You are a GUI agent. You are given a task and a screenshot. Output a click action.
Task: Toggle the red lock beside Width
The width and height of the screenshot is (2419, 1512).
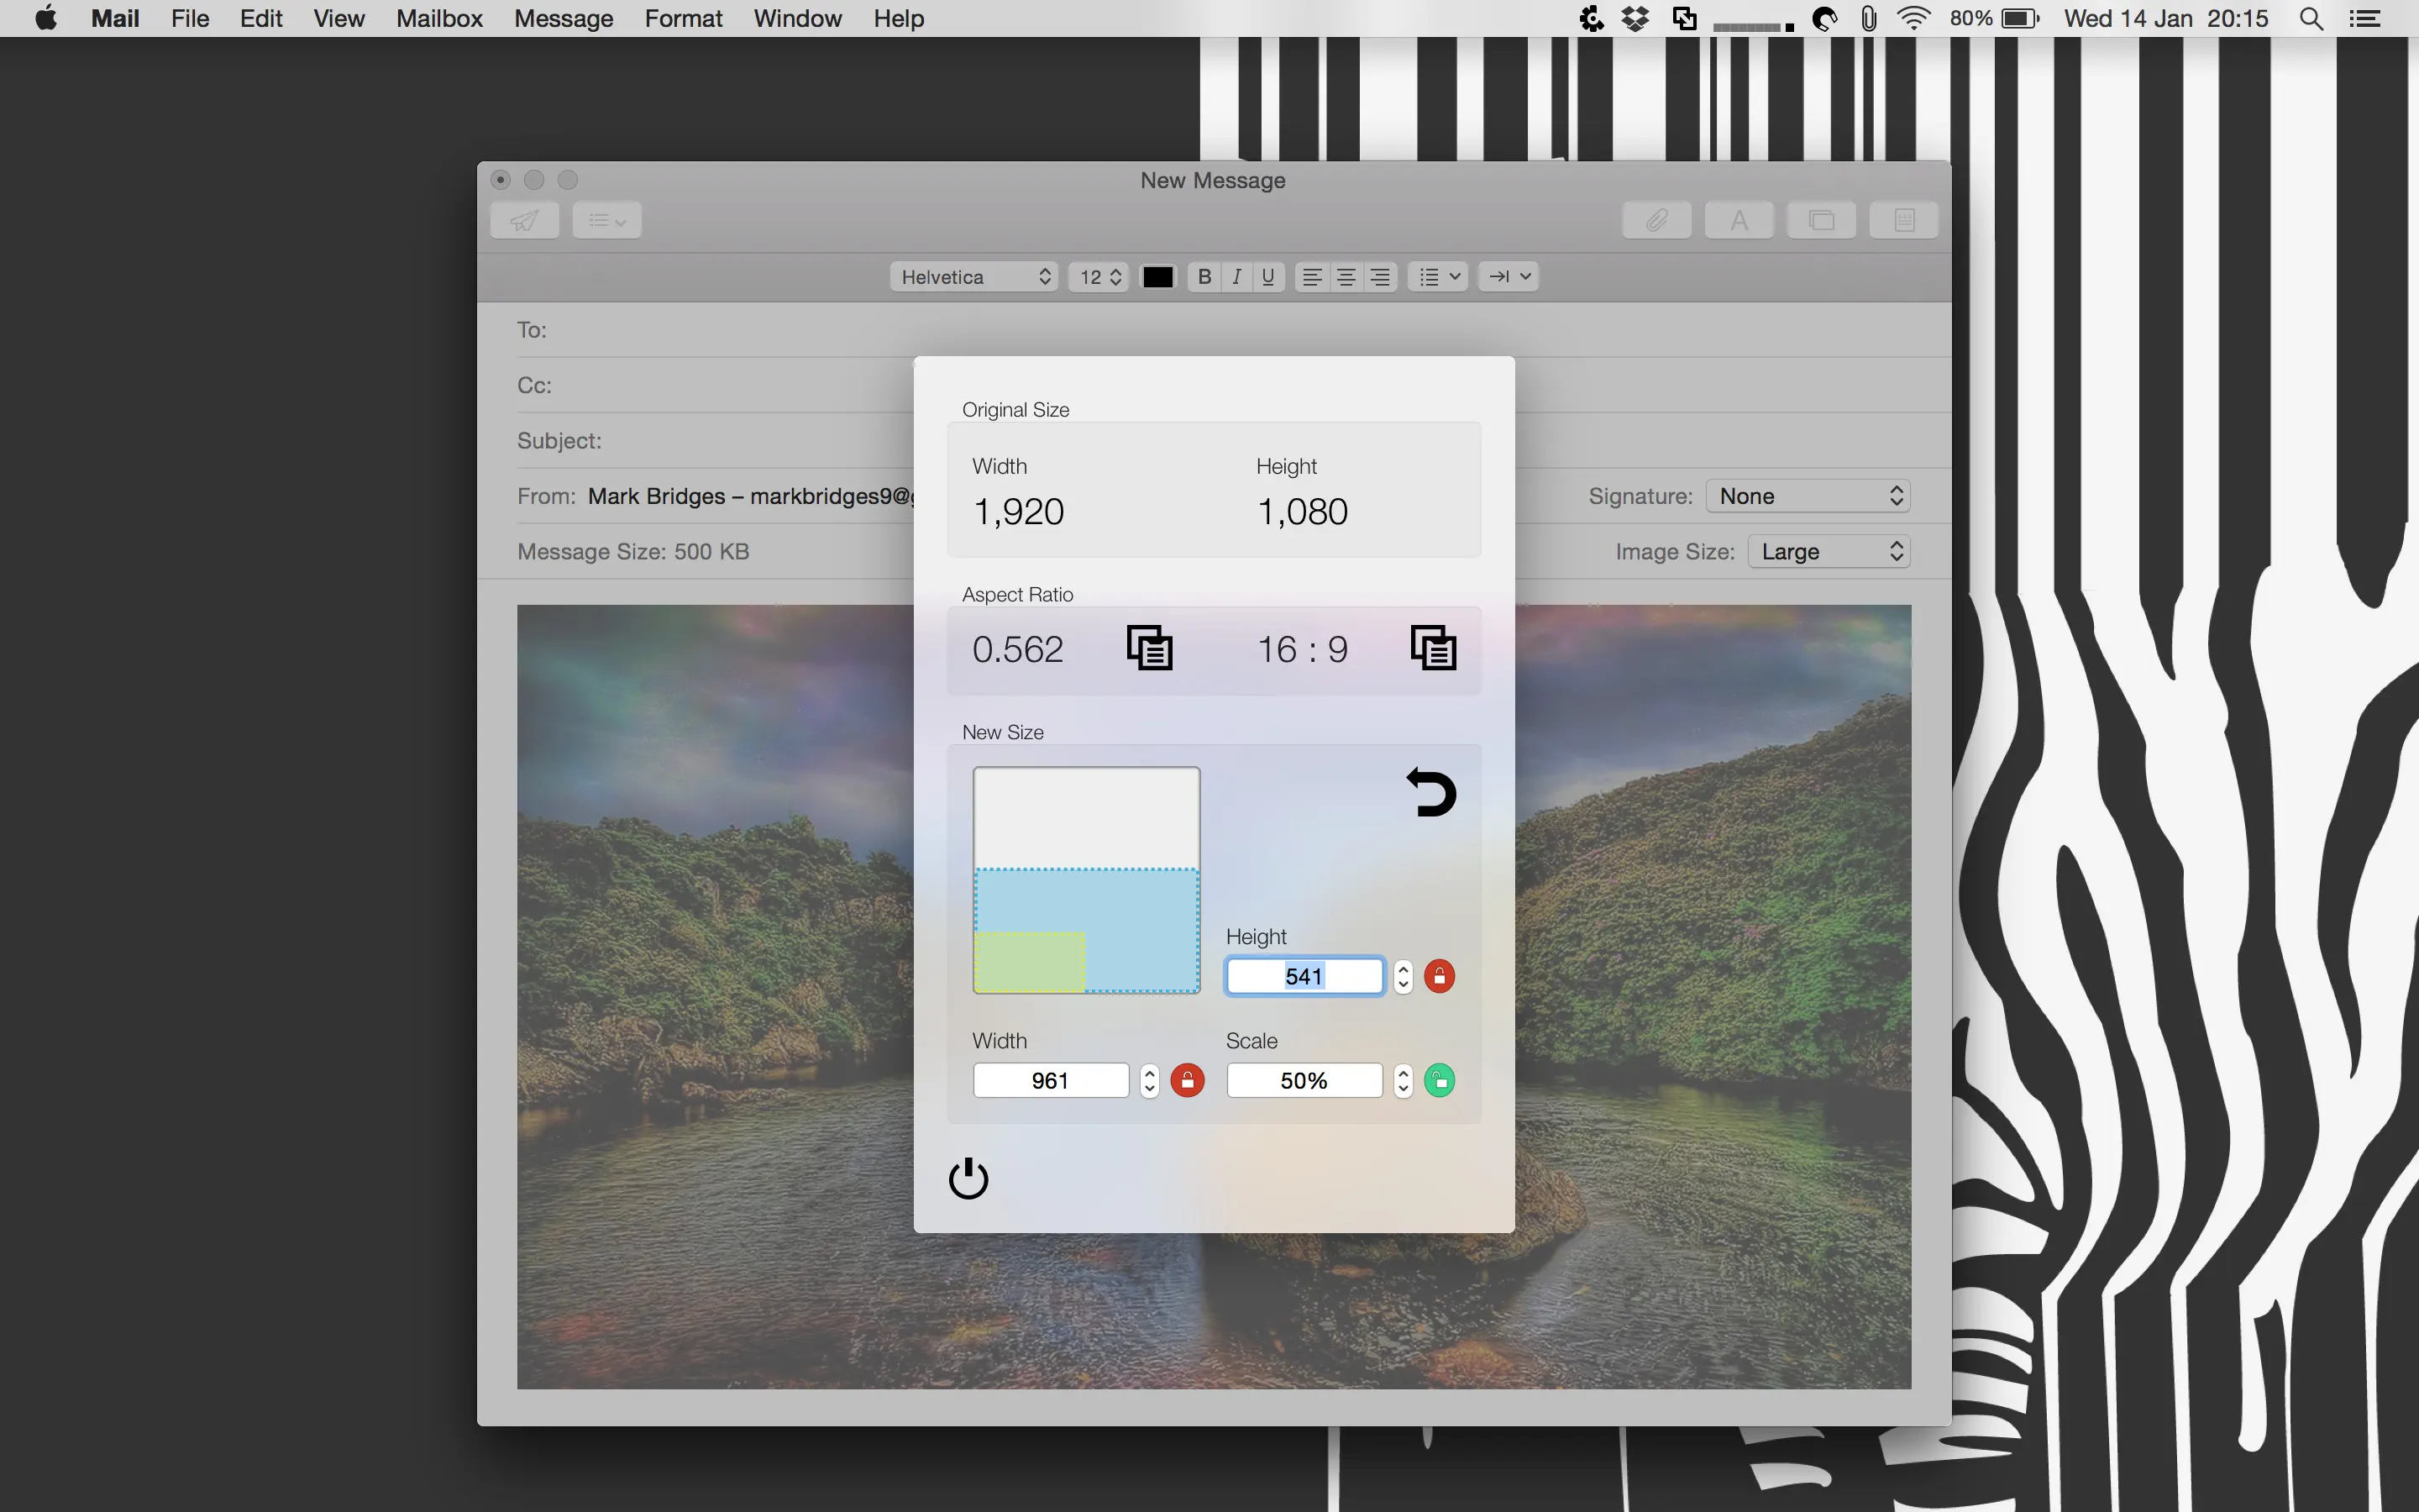pos(1188,1080)
